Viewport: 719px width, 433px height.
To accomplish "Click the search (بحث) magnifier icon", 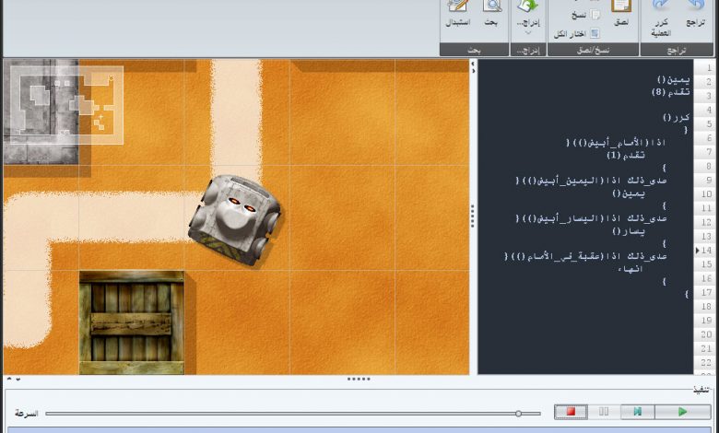I will (x=492, y=6).
